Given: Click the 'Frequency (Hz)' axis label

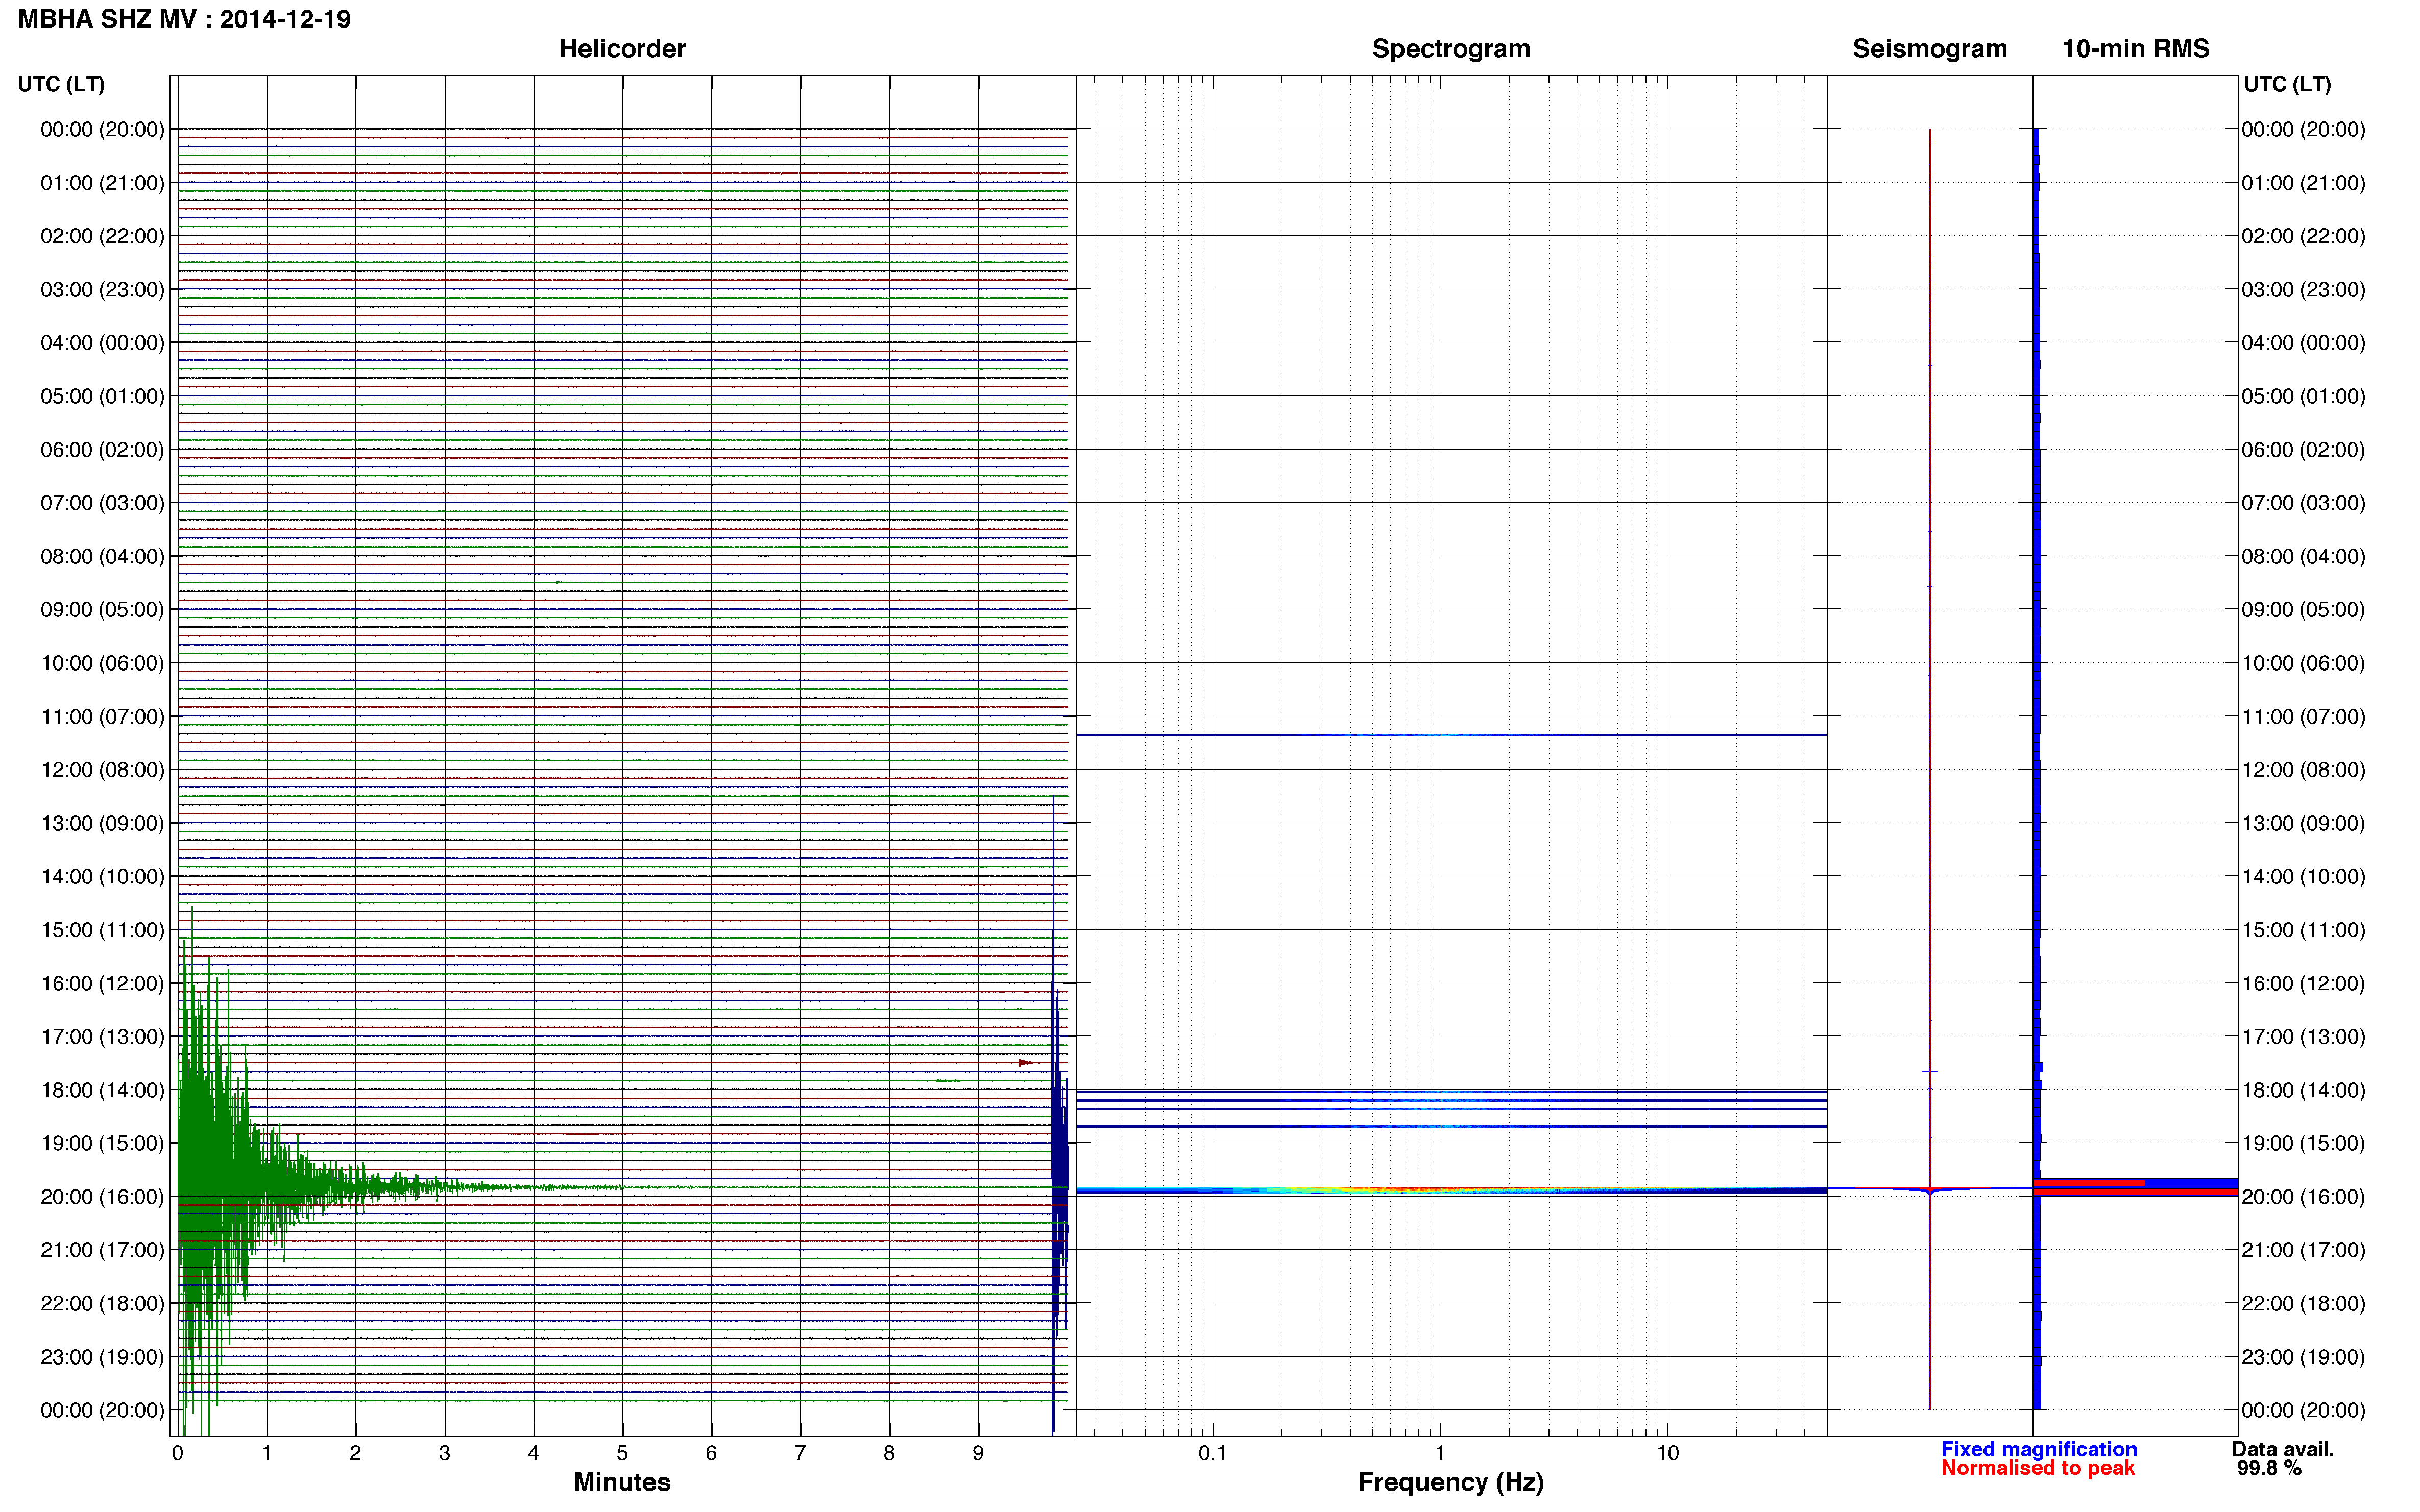Looking at the screenshot, I should pos(1450,1482).
